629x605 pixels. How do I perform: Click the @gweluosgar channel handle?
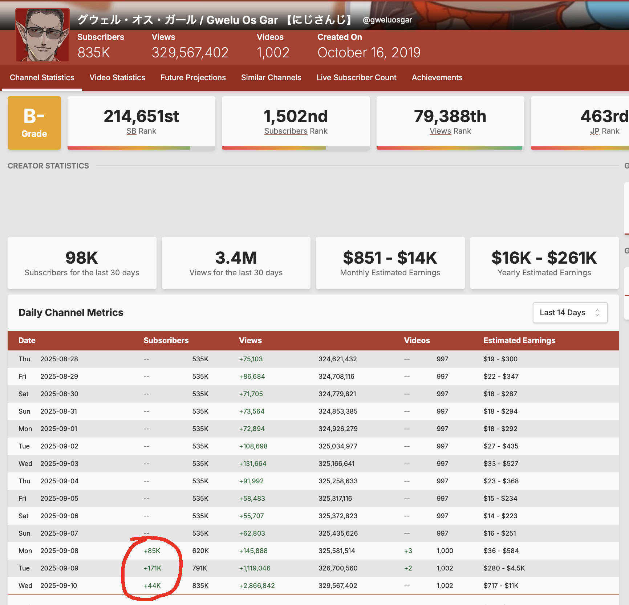coord(387,20)
